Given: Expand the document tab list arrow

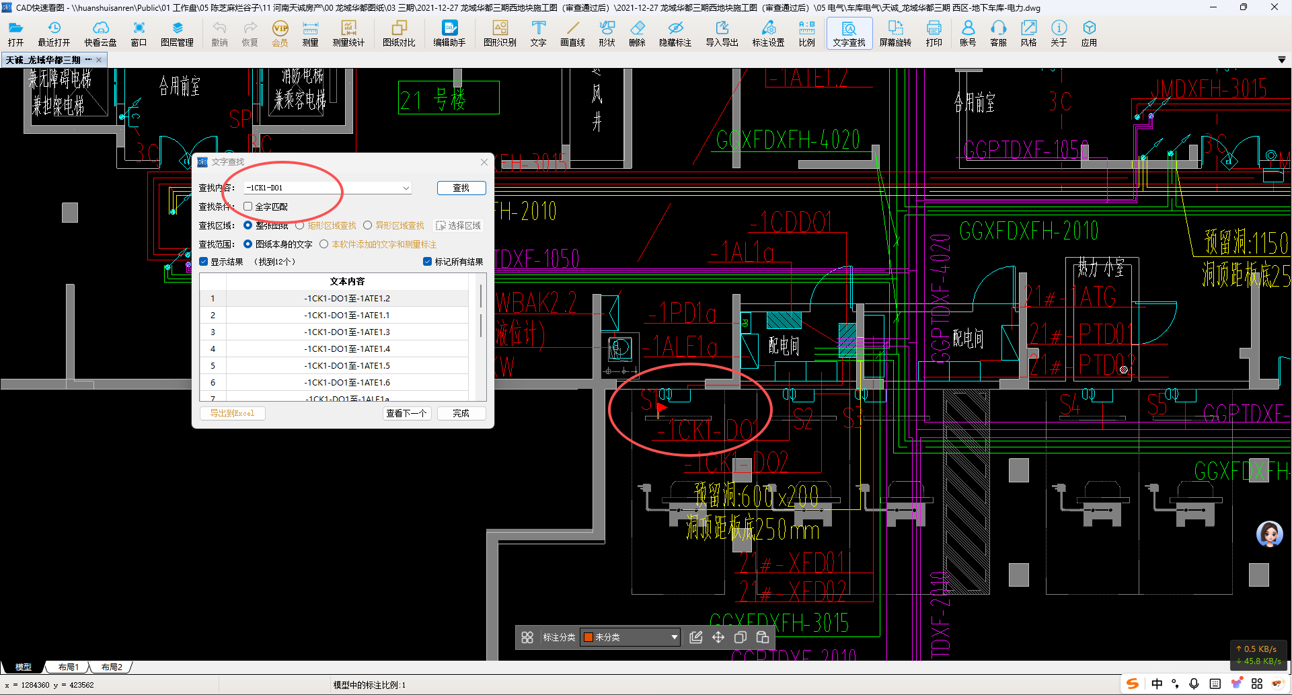Looking at the screenshot, I should 1281,60.
